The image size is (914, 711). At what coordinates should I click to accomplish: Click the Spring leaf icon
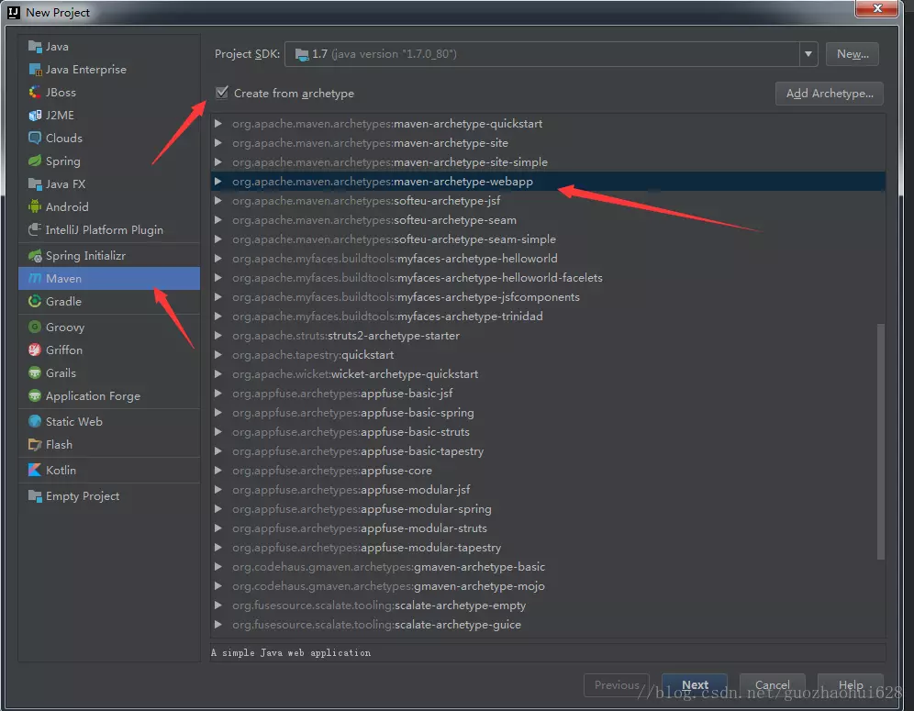point(35,161)
